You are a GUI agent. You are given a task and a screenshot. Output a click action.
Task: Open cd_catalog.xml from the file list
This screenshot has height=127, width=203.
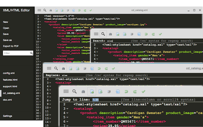(x=11, y=93)
